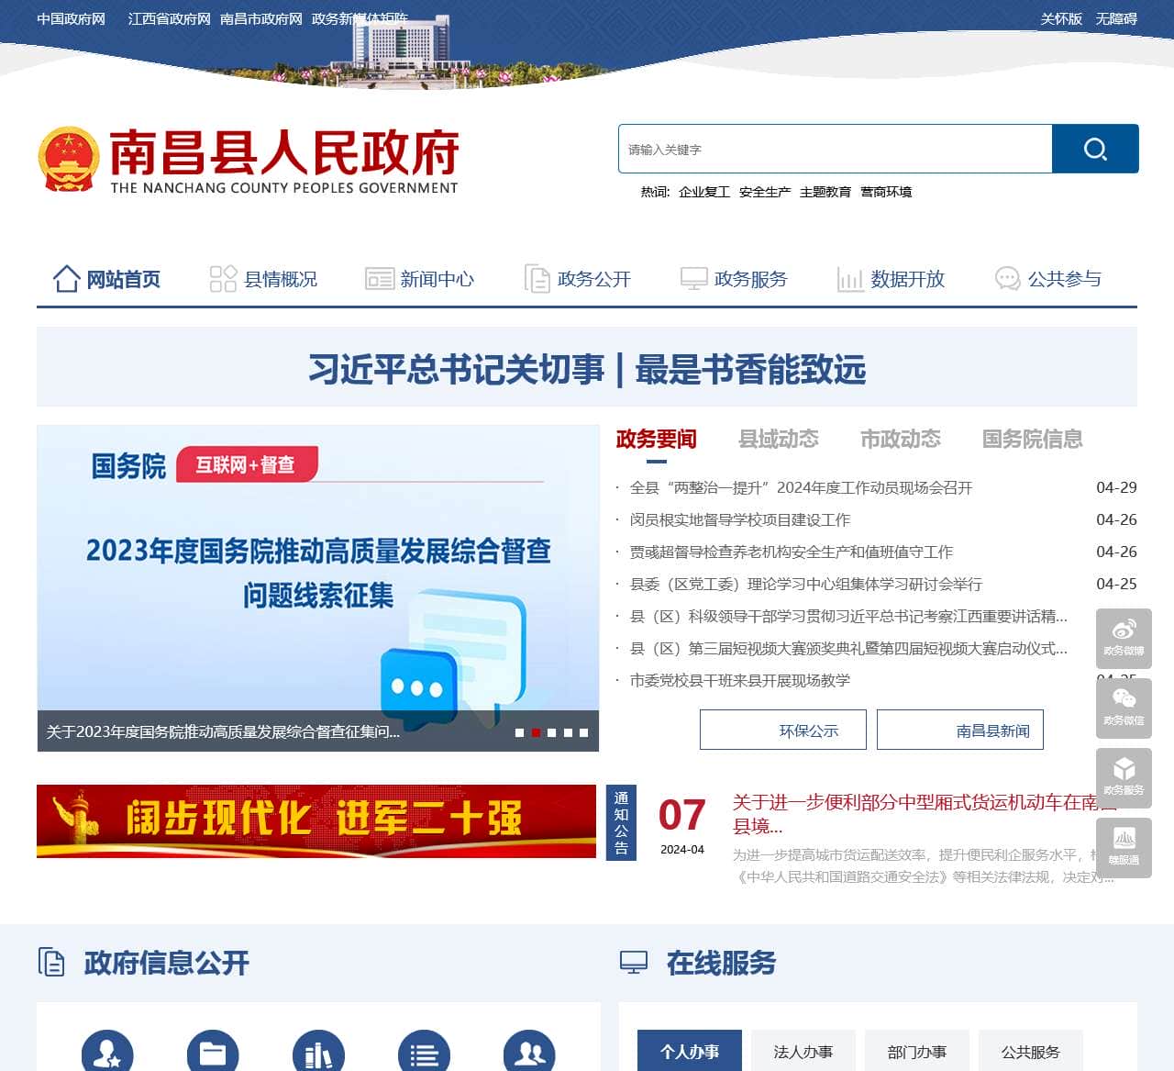Image resolution: width=1174 pixels, height=1071 pixels.
Task: Select the 新闻中心 newspaper icon in the navigation
Action: pyautogui.click(x=379, y=278)
